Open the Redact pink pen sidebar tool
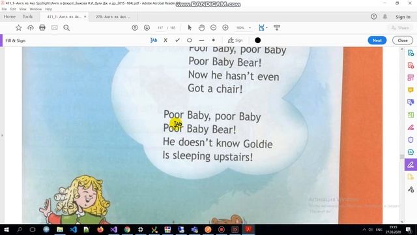417x235 pixels. 410,127
